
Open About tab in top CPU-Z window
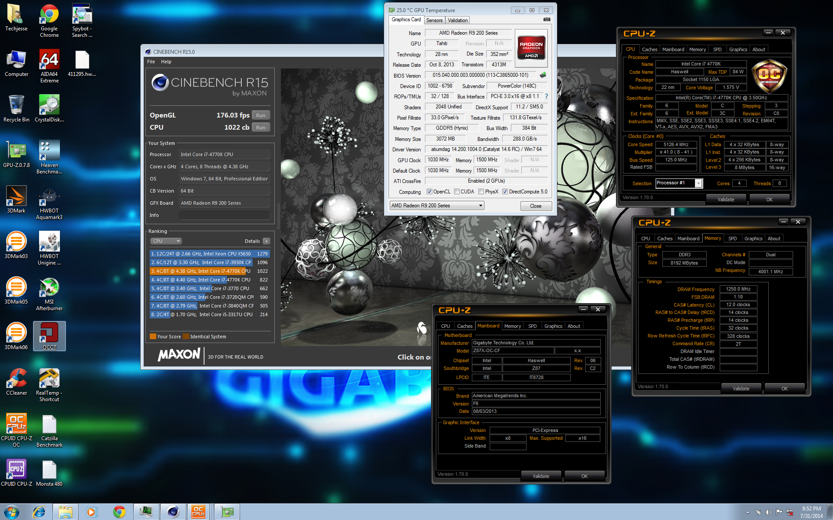coord(759,49)
